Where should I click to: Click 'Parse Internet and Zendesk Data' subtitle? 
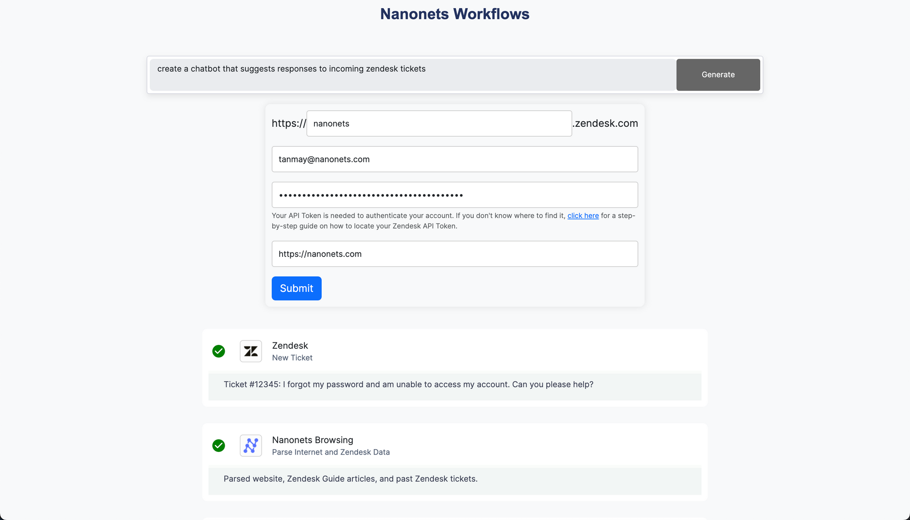pos(331,452)
